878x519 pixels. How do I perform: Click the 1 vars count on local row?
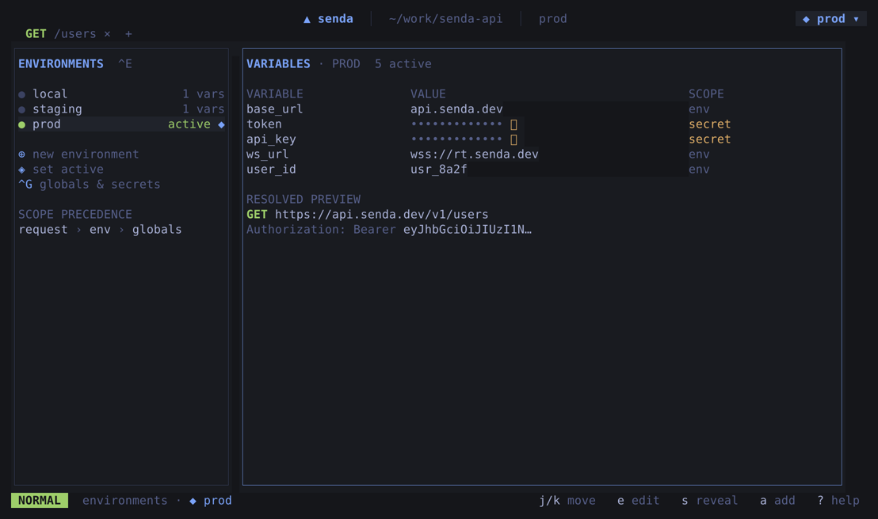(x=204, y=94)
